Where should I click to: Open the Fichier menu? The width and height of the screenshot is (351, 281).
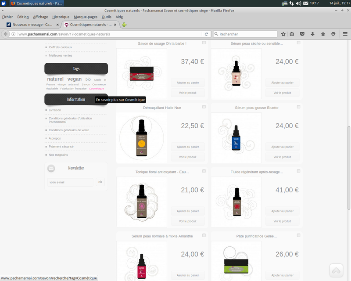pyautogui.click(x=7, y=17)
